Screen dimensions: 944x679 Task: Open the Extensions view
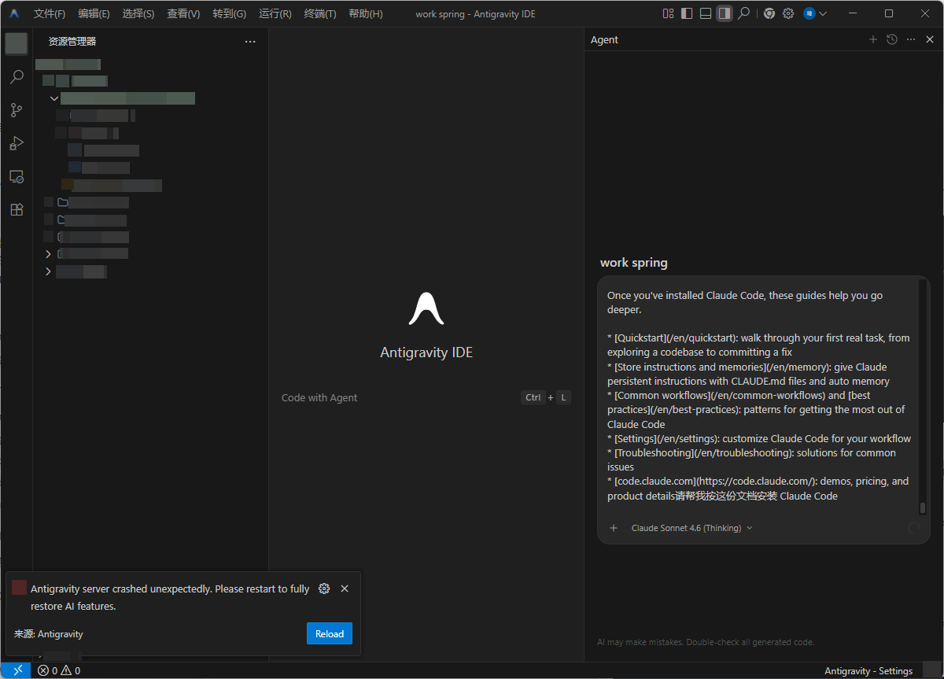[x=17, y=209]
